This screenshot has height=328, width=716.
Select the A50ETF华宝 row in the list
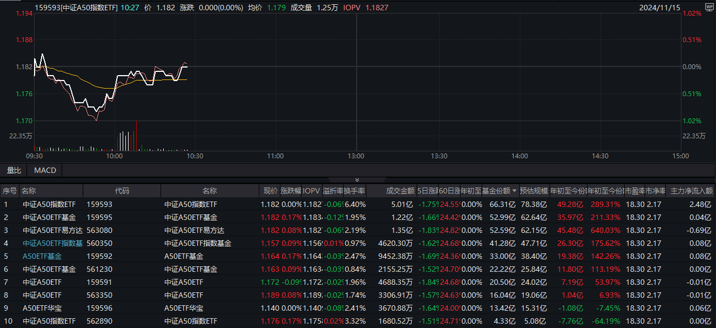(42, 308)
